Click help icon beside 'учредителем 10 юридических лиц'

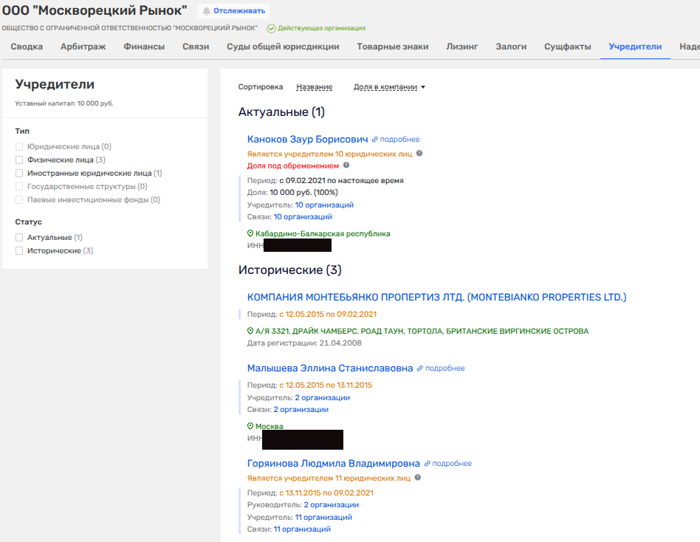(419, 154)
